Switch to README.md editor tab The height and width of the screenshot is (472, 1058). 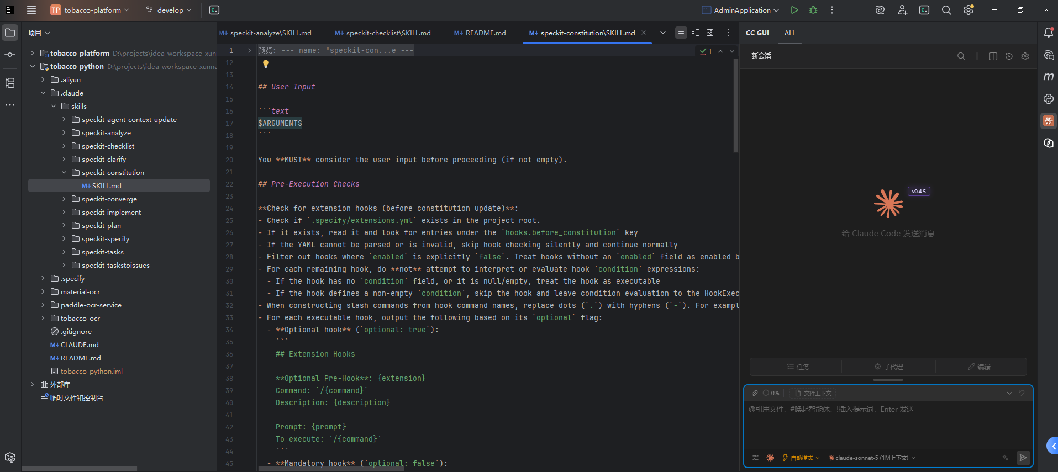pyautogui.click(x=480, y=33)
